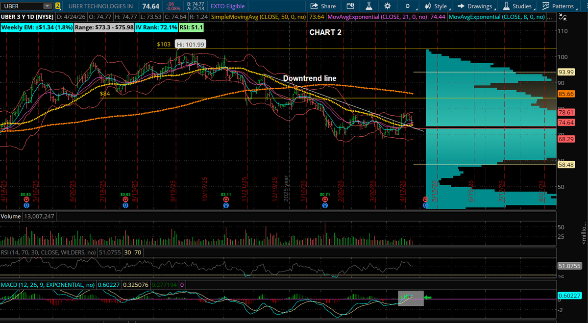Open the D timeframe selector
The height and width of the screenshot is (323, 588).
(408, 6)
